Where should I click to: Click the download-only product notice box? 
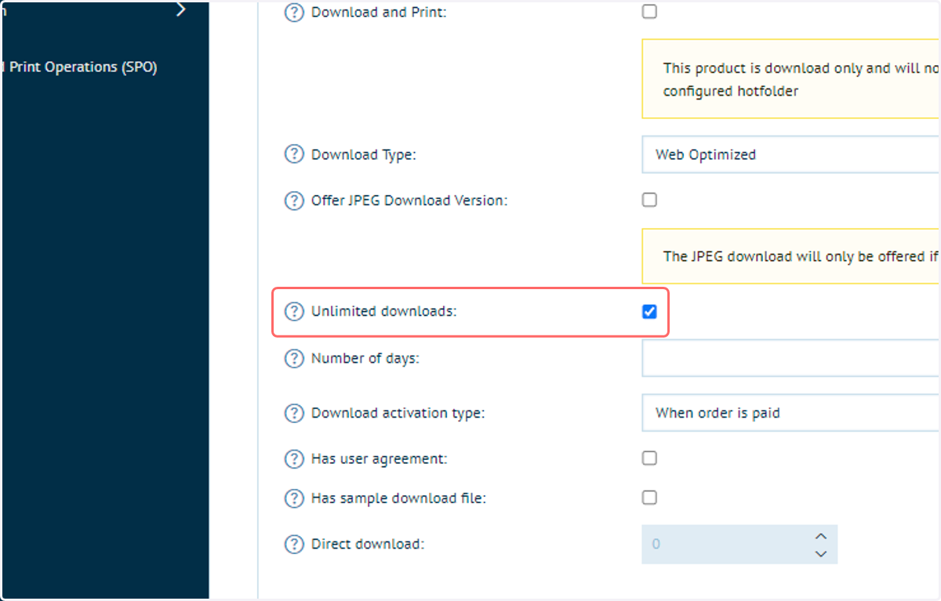coord(790,79)
